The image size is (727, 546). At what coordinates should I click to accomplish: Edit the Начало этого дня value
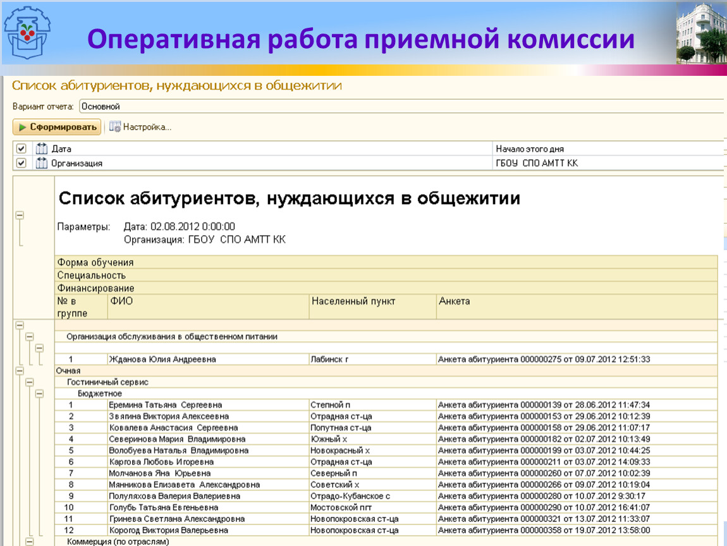607,149
